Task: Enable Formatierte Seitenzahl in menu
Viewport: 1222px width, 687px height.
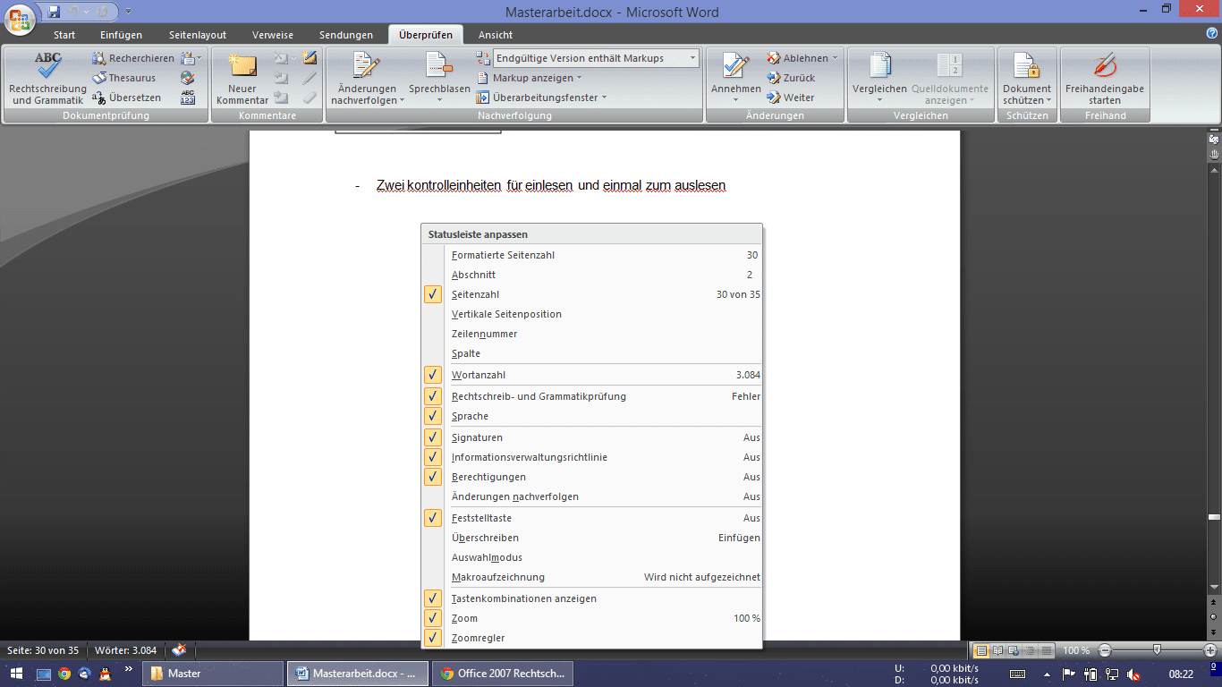Action: tap(592, 255)
